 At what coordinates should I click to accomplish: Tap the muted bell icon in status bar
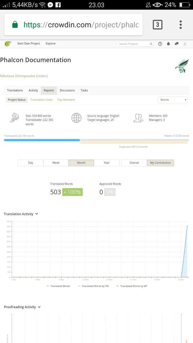(148, 5)
